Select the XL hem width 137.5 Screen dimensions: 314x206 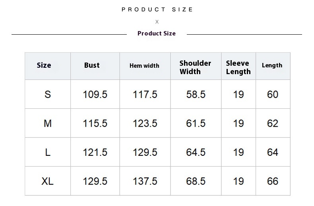[x=145, y=181]
